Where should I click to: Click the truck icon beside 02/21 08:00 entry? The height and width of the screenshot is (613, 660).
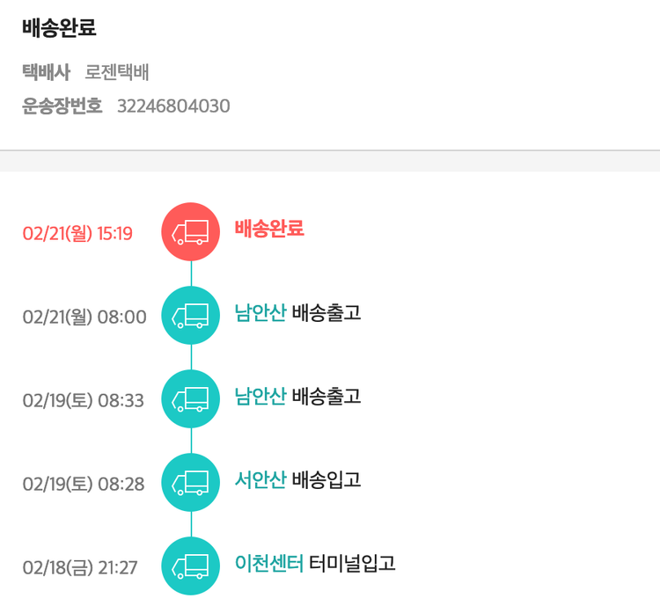point(190,315)
